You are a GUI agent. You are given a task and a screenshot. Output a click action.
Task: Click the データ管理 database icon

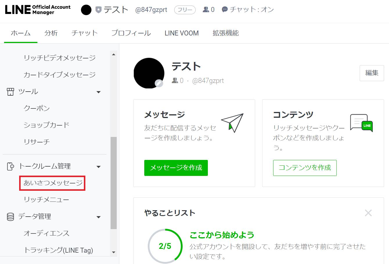(10, 217)
